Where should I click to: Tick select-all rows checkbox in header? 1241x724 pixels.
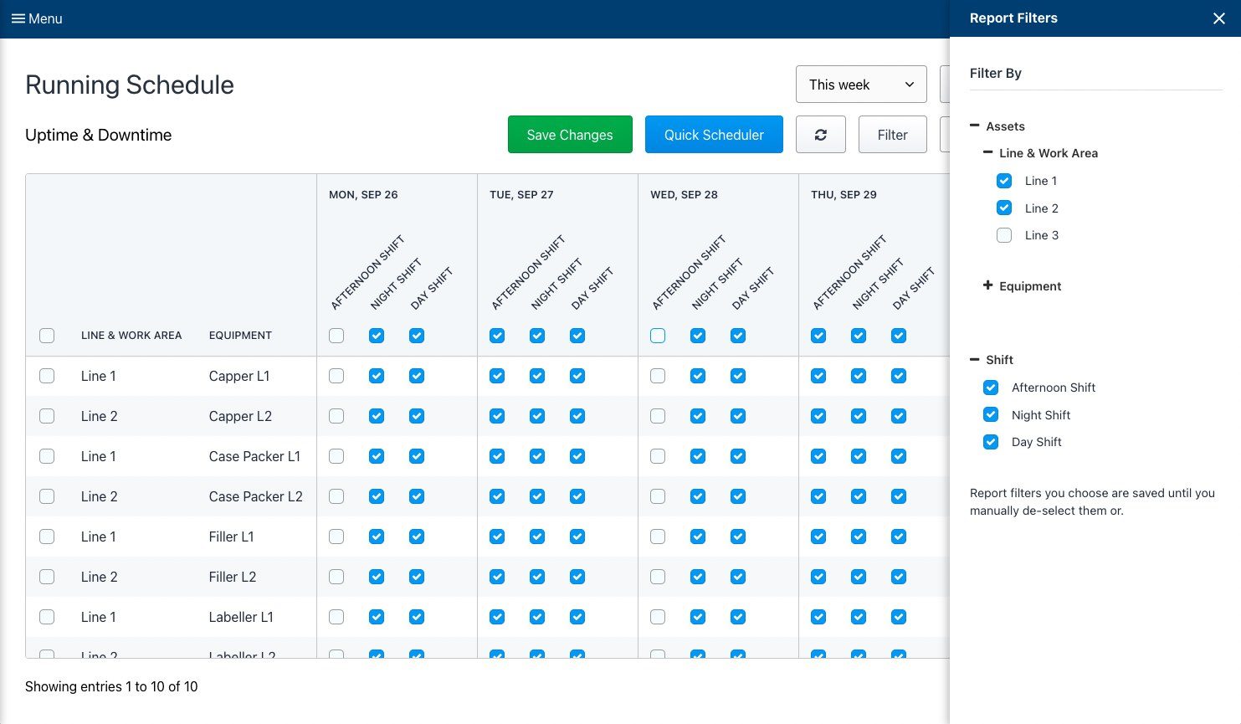[x=47, y=336]
